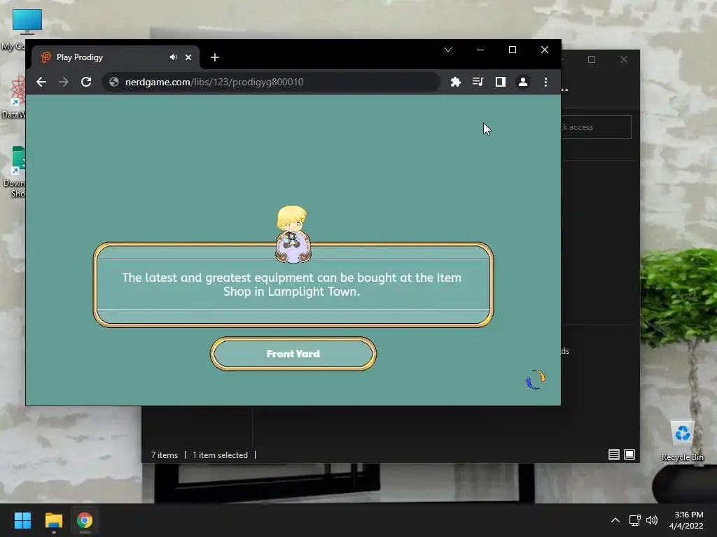Open the media controls icon in toolbar
717x537 pixels.
[478, 82]
